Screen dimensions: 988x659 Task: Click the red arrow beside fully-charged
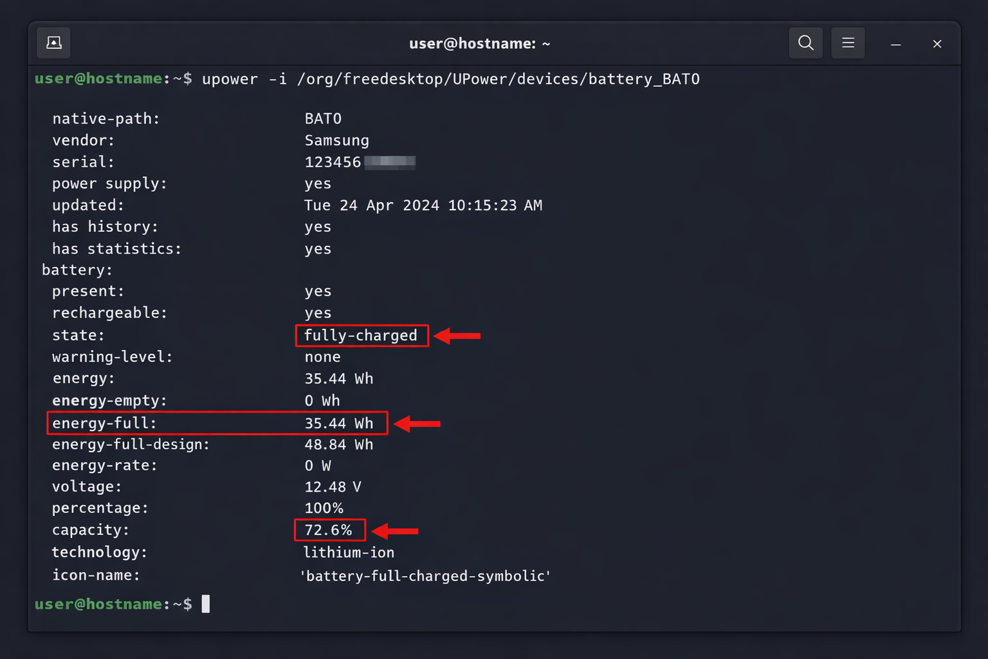tap(458, 335)
